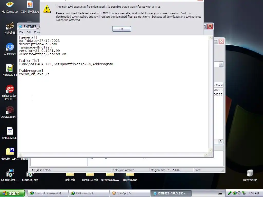Click the on-screen keyboard taskbar icon

pos(220,193)
